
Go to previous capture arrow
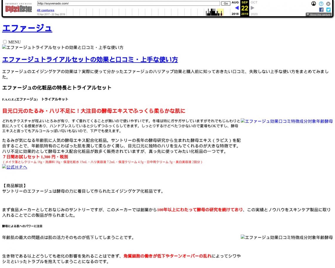click(237, 8)
